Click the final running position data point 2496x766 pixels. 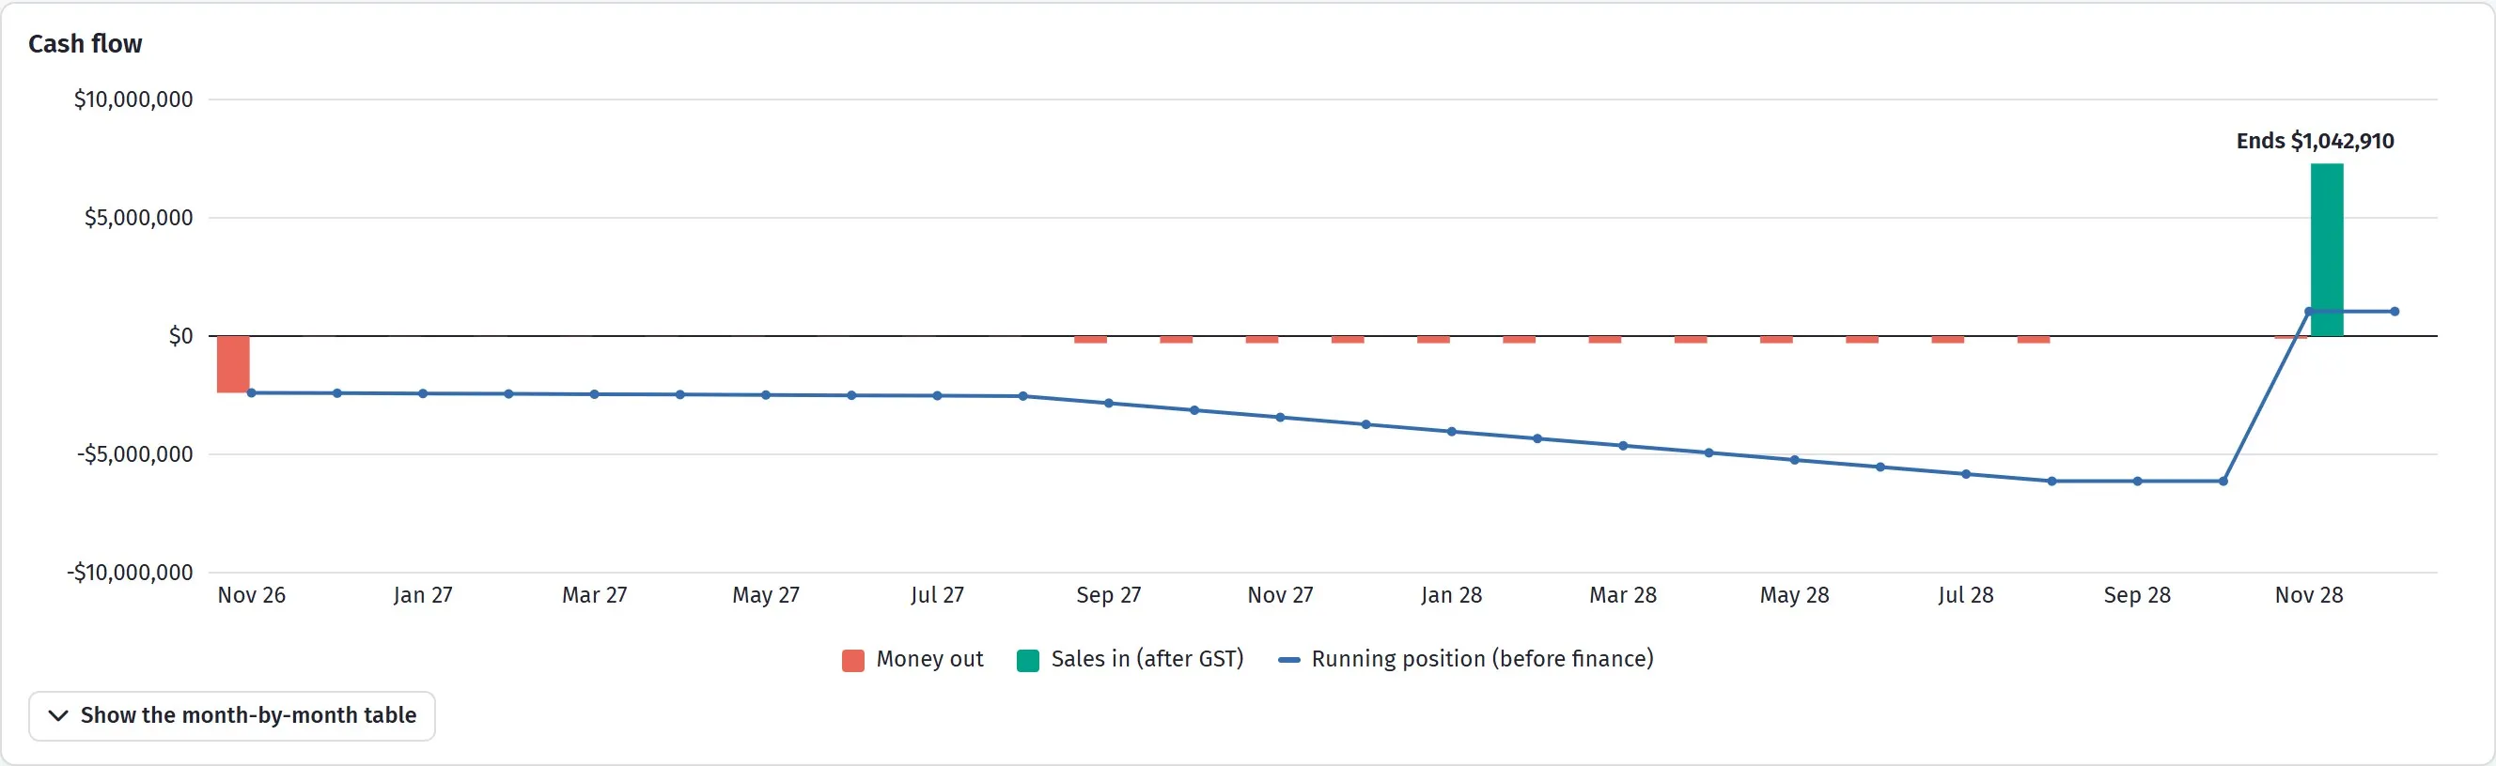[x=2395, y=312]
